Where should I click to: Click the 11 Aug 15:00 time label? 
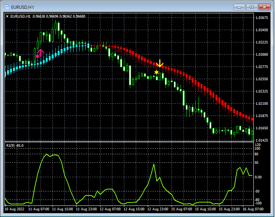tap(63, 209)
